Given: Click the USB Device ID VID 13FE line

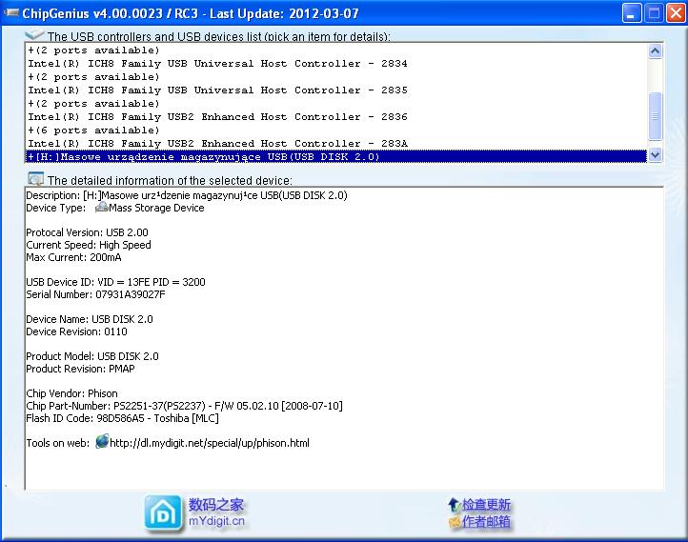Looking at the screenshot, I should pos(116,282).
